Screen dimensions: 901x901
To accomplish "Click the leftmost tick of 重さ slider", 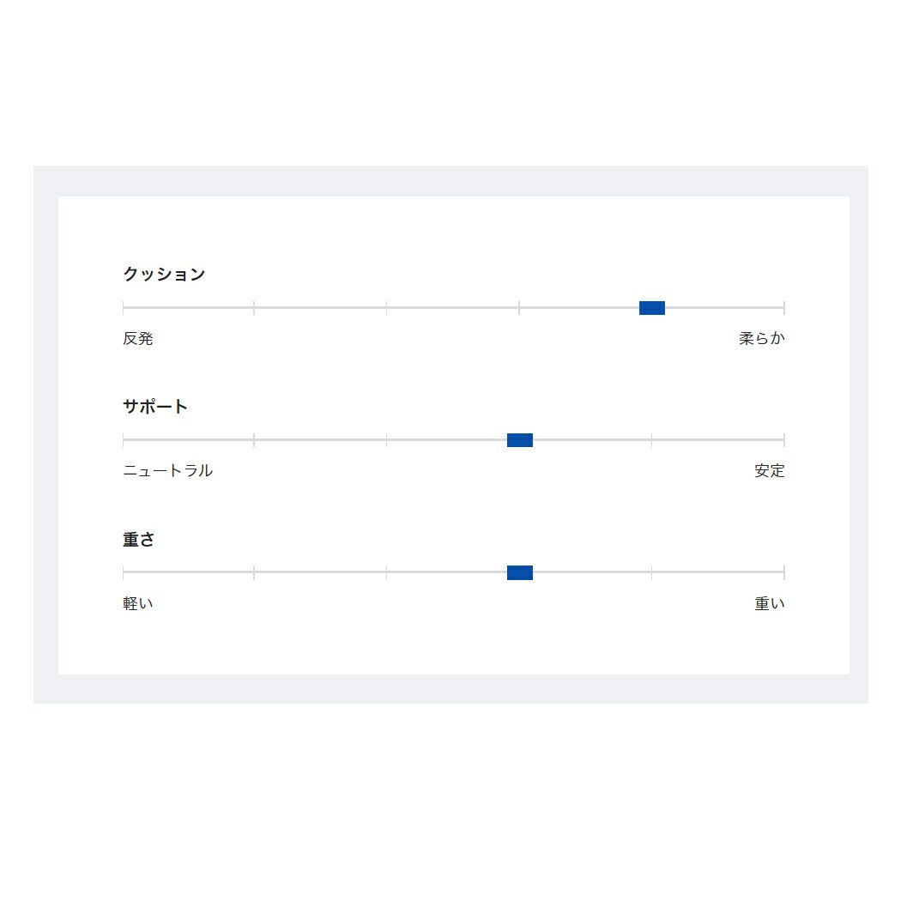I will (x=124, y=572).
